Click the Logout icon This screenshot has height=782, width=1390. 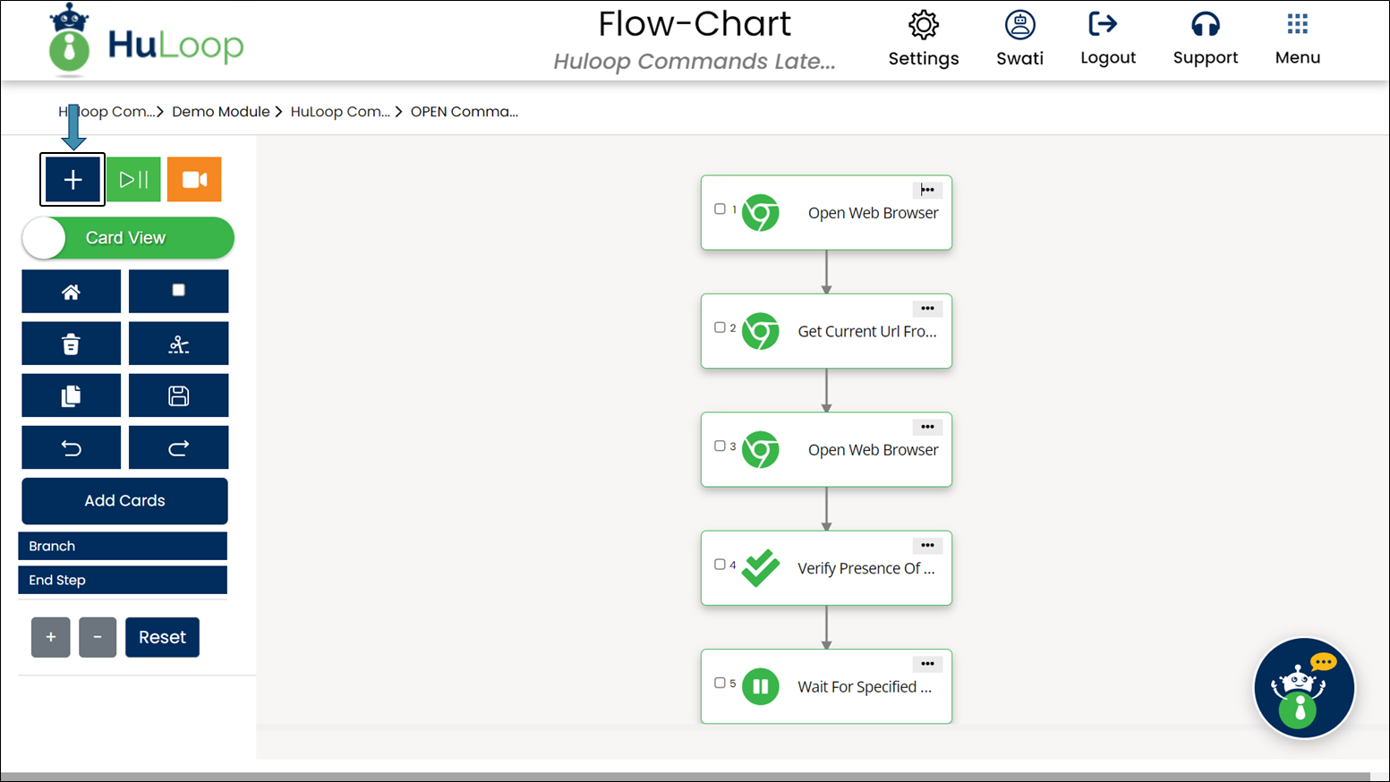(1104, 24)
